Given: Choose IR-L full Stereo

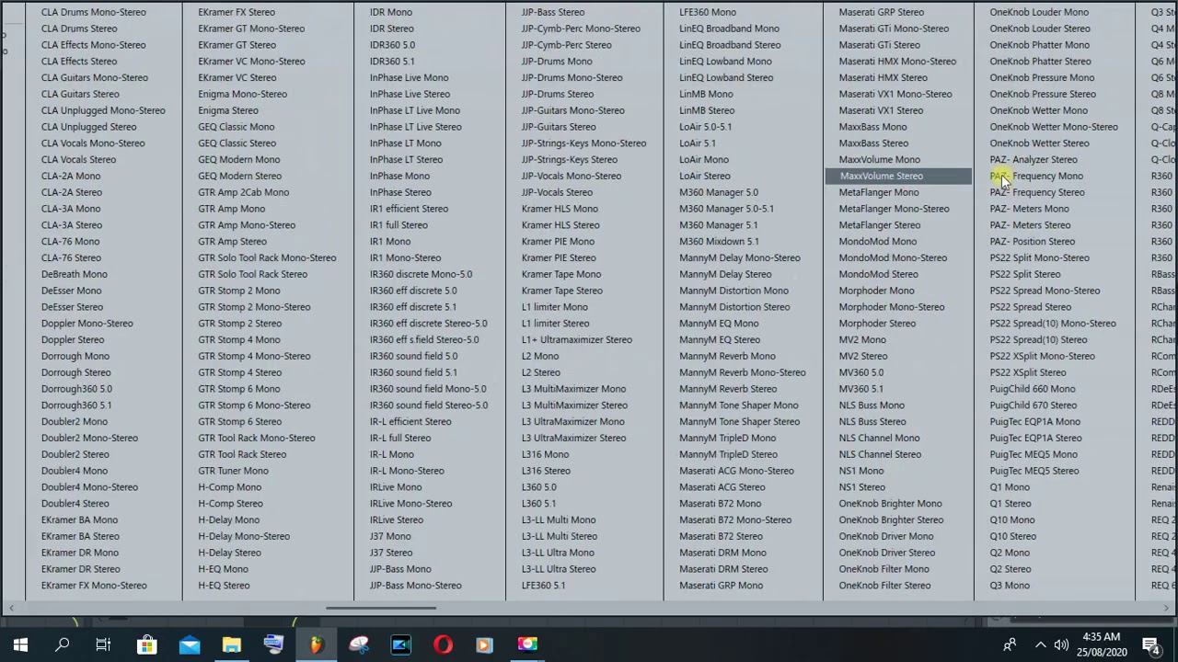Looking at the screenshot, I should (400, 438).
